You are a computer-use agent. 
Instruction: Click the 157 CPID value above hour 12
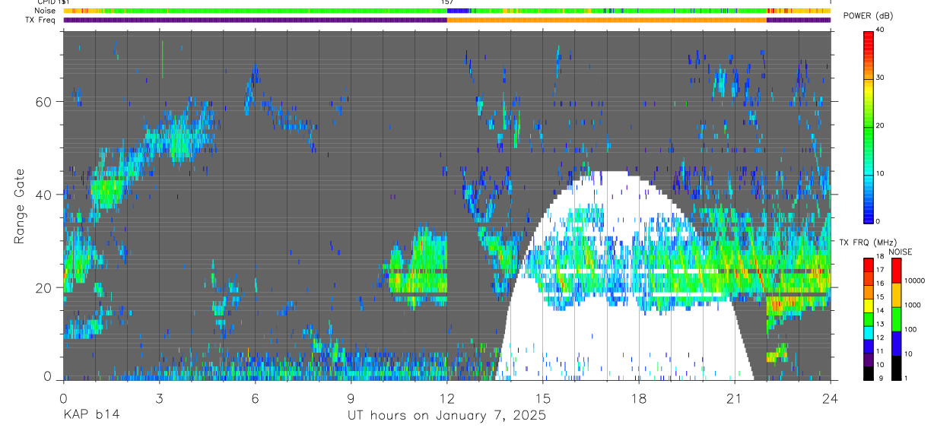447,2
